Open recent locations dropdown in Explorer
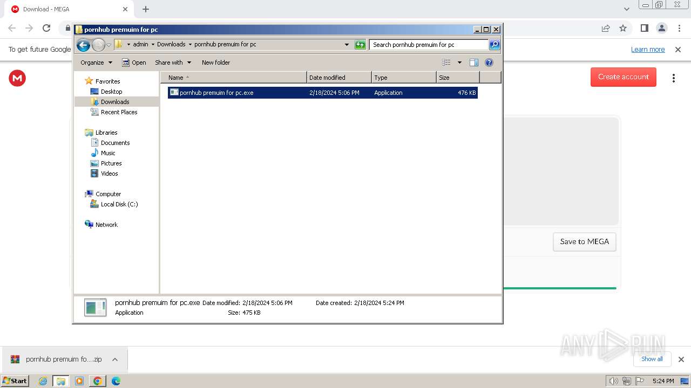Viewport: 691px width, 388px height. (x=109, y=45)
